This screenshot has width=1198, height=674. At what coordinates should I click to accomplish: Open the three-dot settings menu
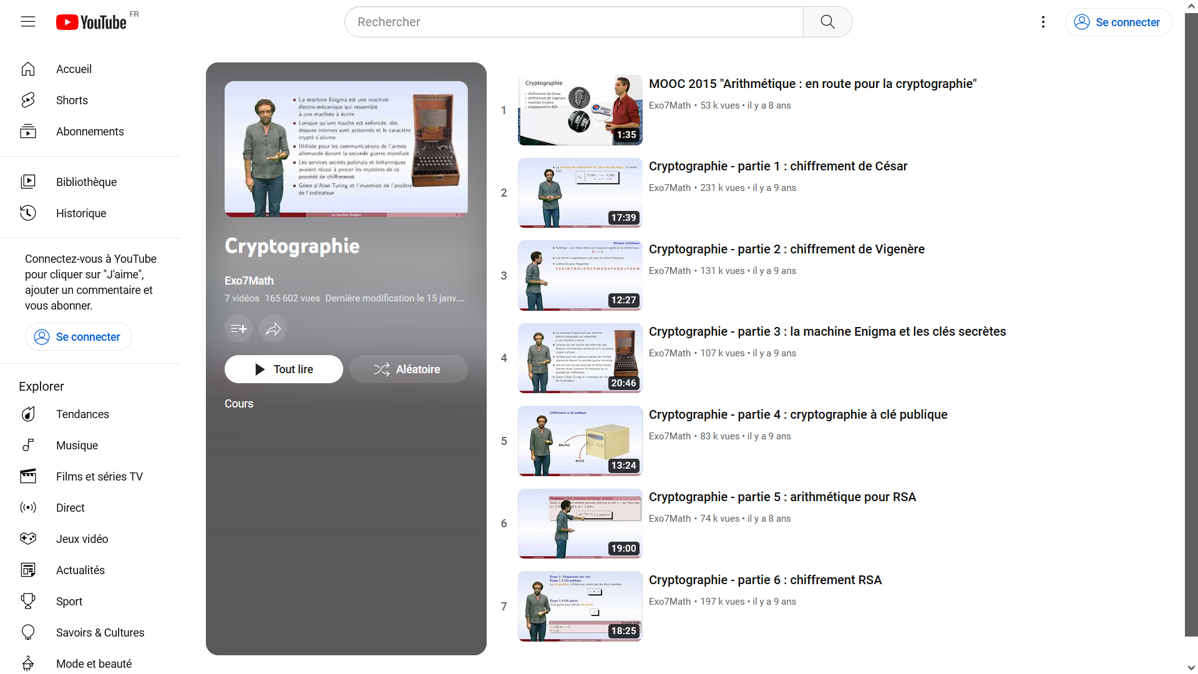tap(1043, 22)
